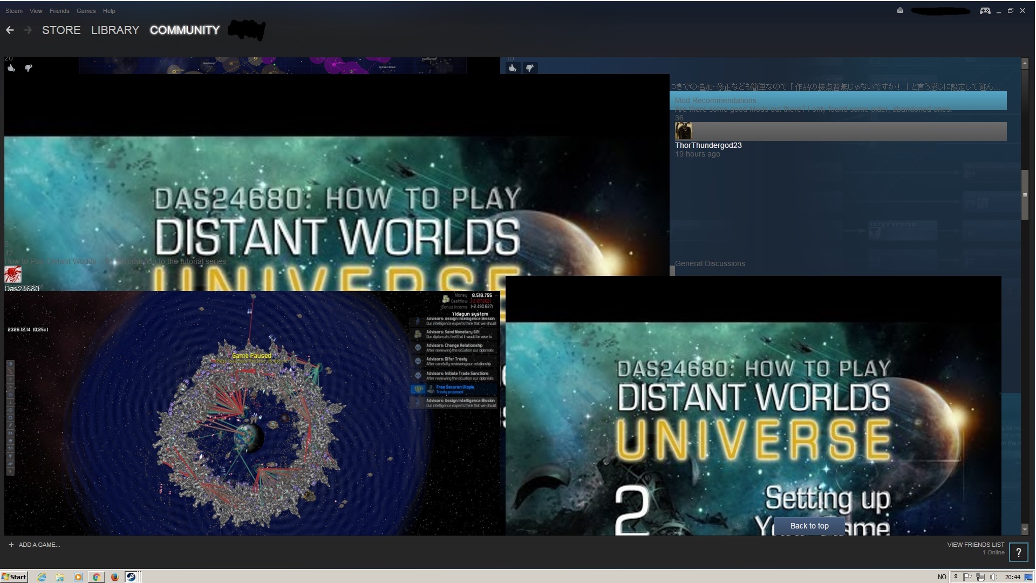Open the View menu
Image resolution: width=1036 pixels, height=583 pixels.
[x=36, y=11]
